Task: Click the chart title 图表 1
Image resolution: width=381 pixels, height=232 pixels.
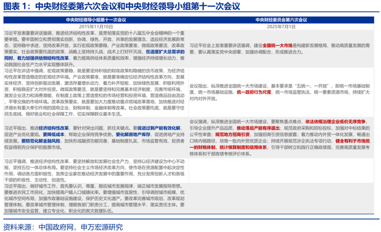Action: 122,7
